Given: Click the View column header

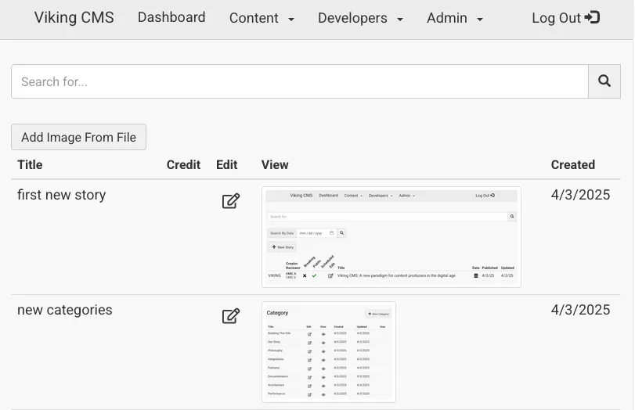Looking at the screenshot, I should (x=275, y=164).
